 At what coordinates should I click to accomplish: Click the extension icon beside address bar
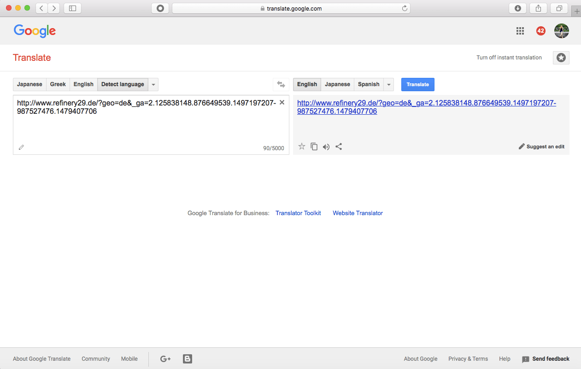coord(160,8)
